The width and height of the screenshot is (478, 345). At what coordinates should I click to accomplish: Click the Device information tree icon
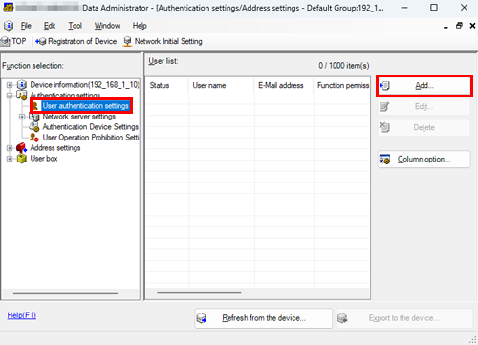pos(22,85)
